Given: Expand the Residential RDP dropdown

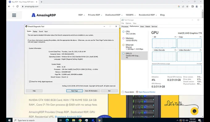Looking at the screenshot, I should (x=148, y=15).
